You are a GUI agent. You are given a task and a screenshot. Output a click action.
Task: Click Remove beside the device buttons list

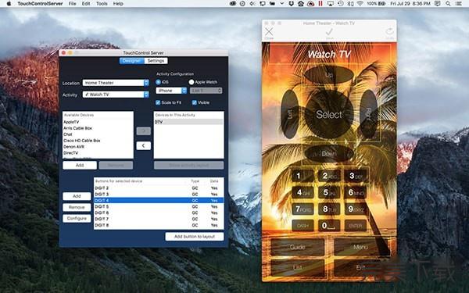click(x=77, y=207)
